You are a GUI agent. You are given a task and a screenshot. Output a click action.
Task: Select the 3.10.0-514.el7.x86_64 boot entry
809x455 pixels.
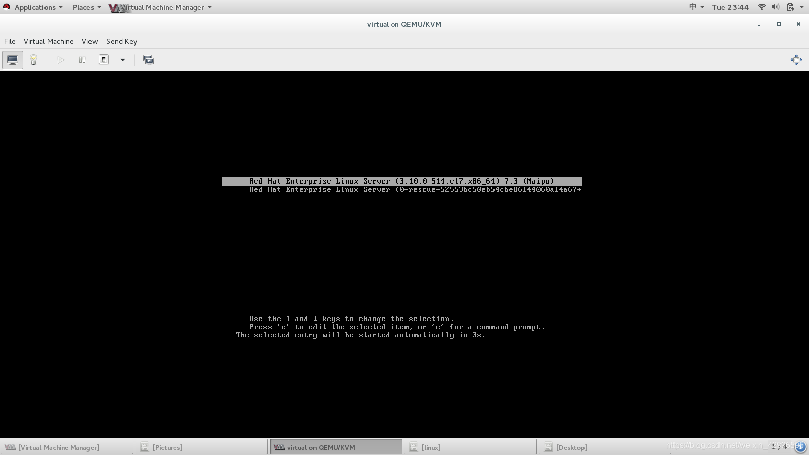click(402, 181)
